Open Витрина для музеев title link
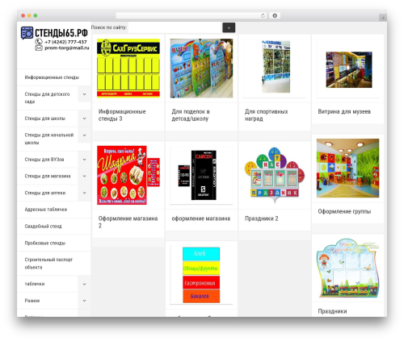Viewport: 404px width, 341px height. point(344,111)
